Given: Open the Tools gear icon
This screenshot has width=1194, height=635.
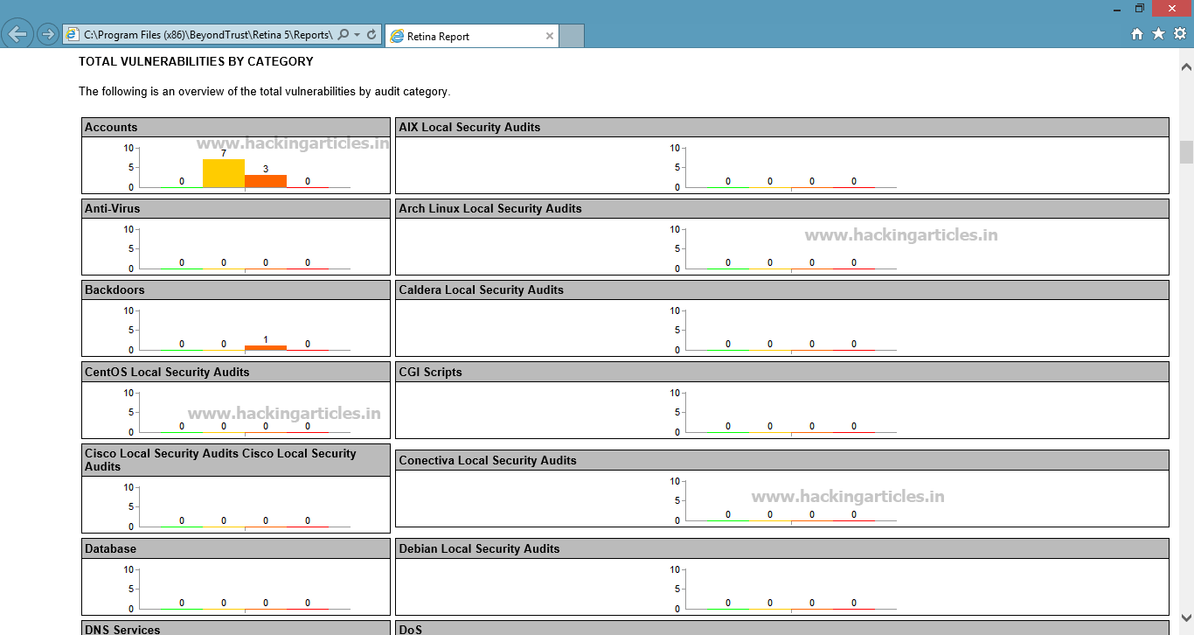Looking at the screenshot, I should pyautogui.click(x=1180, y=34).
